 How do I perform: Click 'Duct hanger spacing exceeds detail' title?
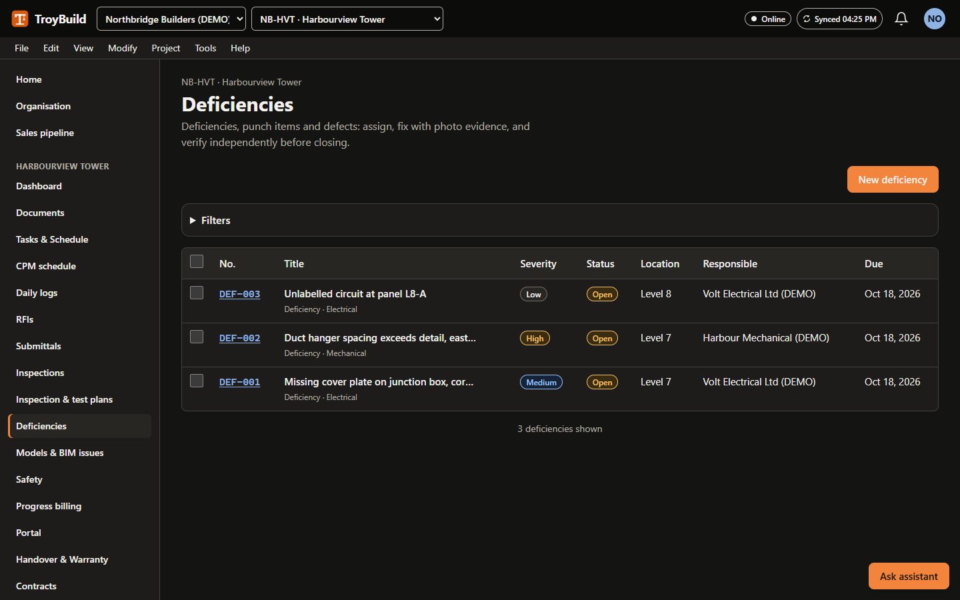pyautogui.click(x=380, y=337)
